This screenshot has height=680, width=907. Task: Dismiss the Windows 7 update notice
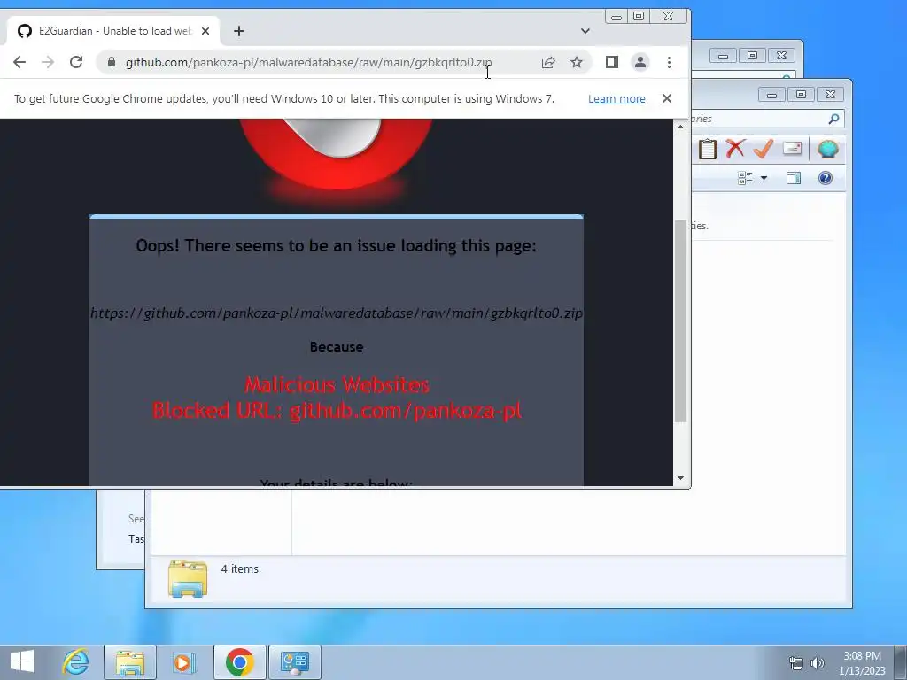666,98
